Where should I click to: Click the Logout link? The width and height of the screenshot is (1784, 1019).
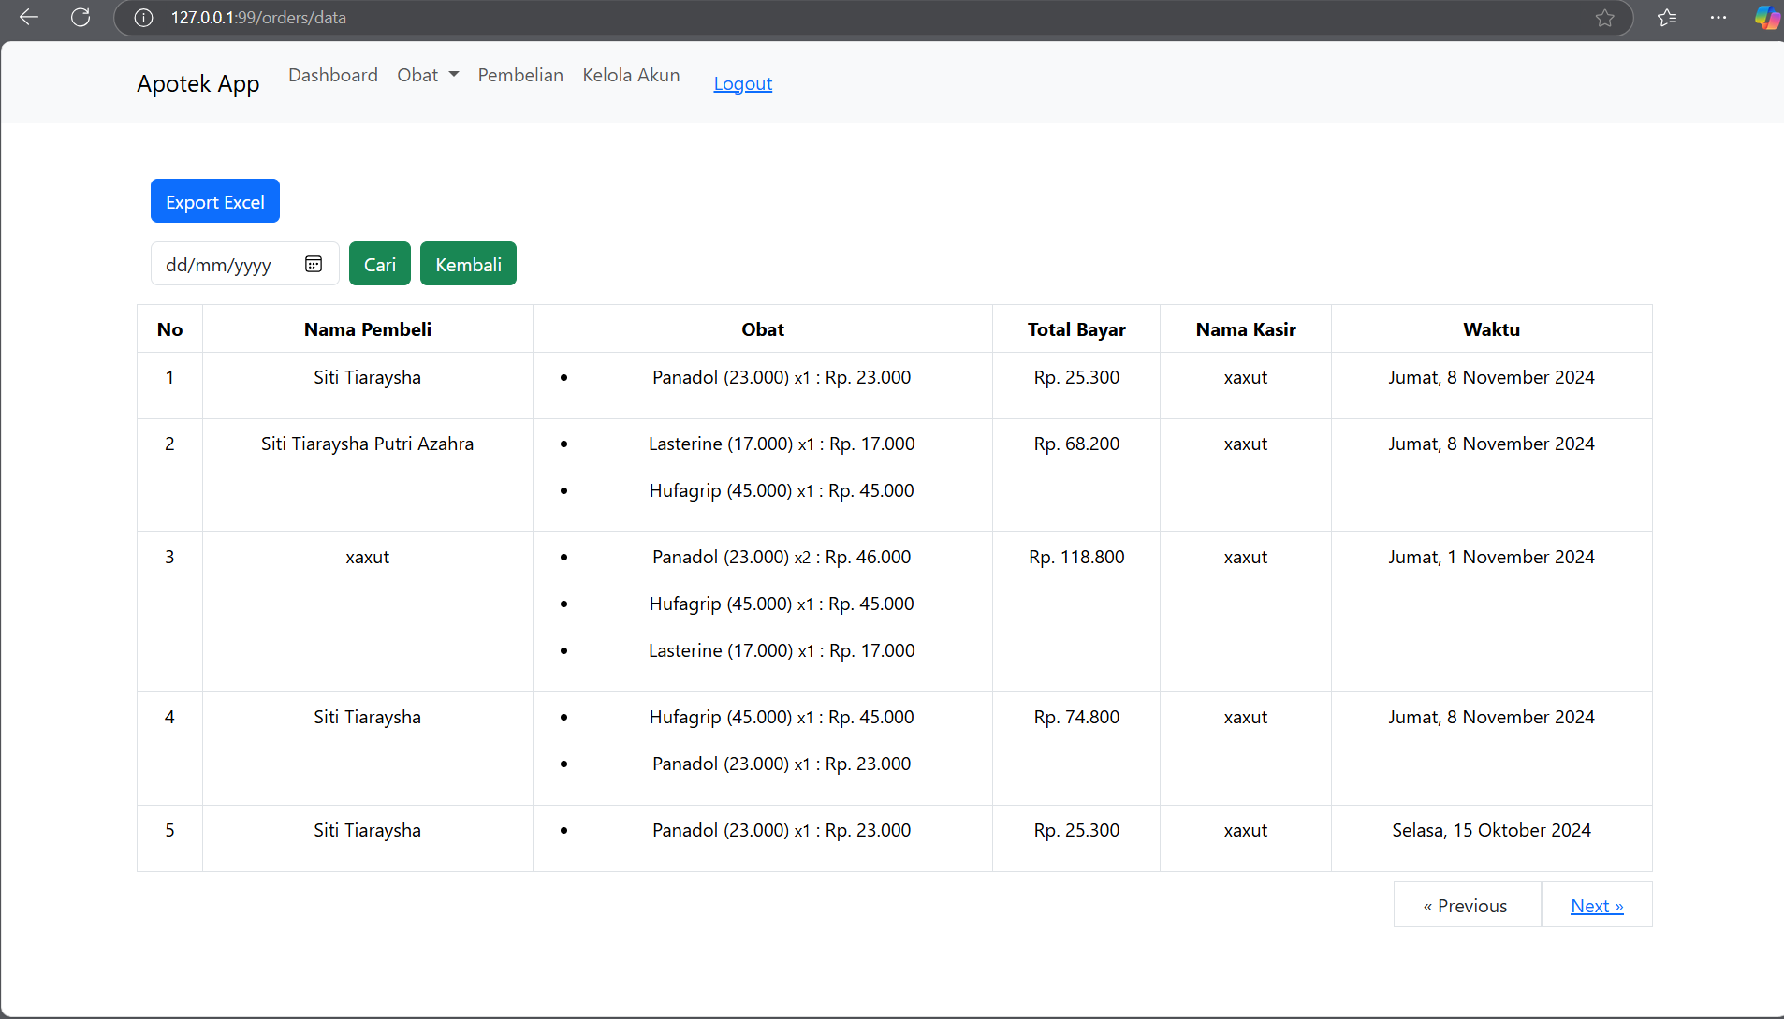[x=742, y=84]
